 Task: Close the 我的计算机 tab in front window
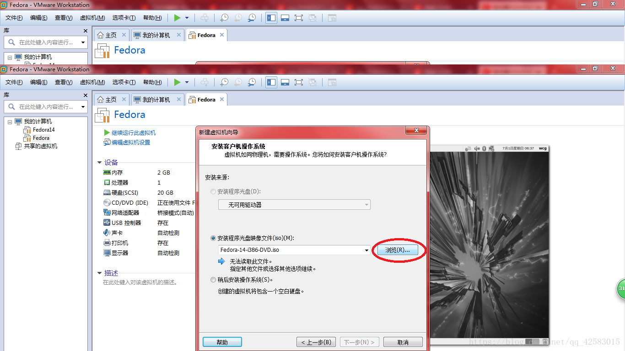click(x=179, y=99)
